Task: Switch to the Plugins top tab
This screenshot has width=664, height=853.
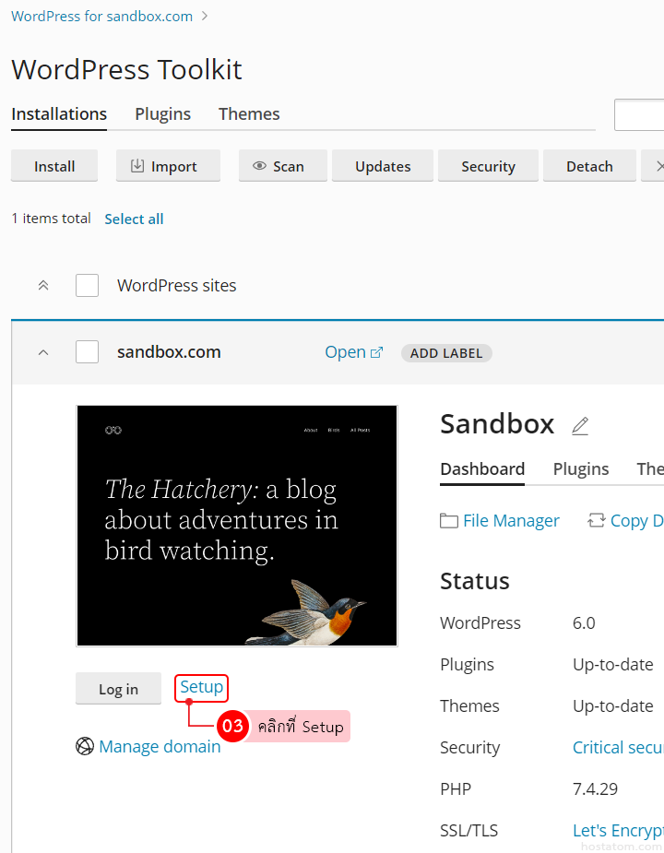Action: pos(162,113)
